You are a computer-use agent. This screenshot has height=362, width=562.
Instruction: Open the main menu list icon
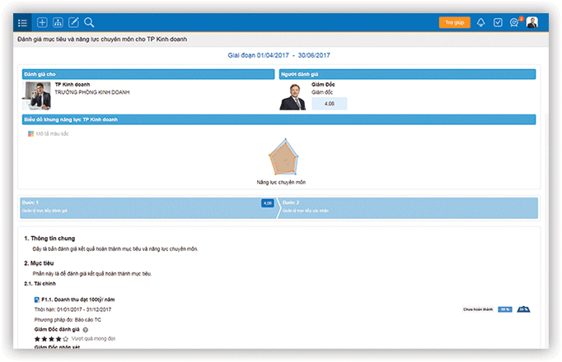(x=22, y=22)
